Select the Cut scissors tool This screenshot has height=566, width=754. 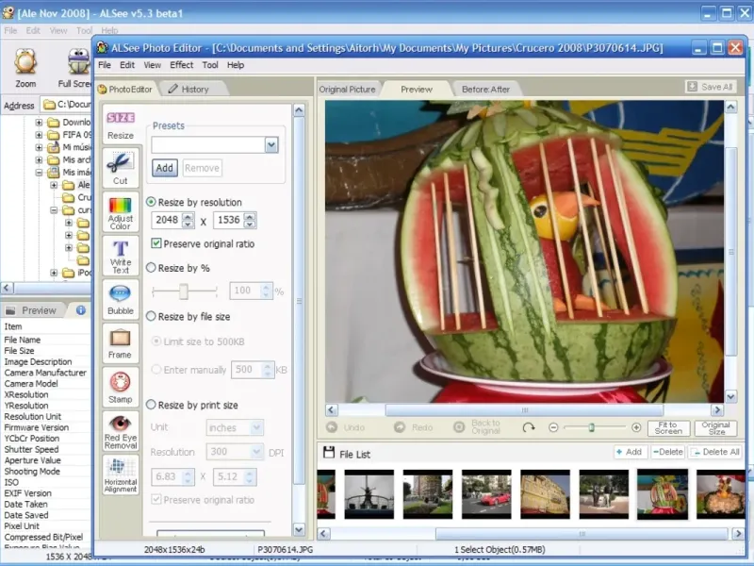[121, 168]
